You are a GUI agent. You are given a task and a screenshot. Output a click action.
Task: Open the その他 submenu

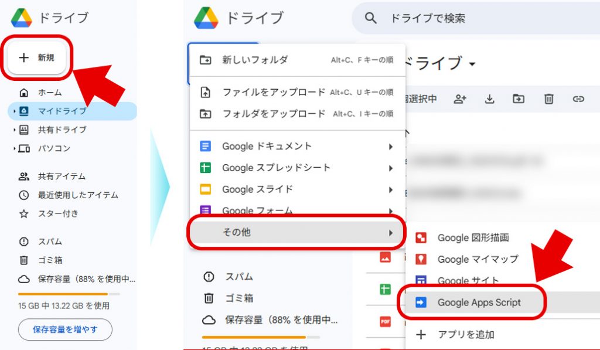[x=296, y=232]
